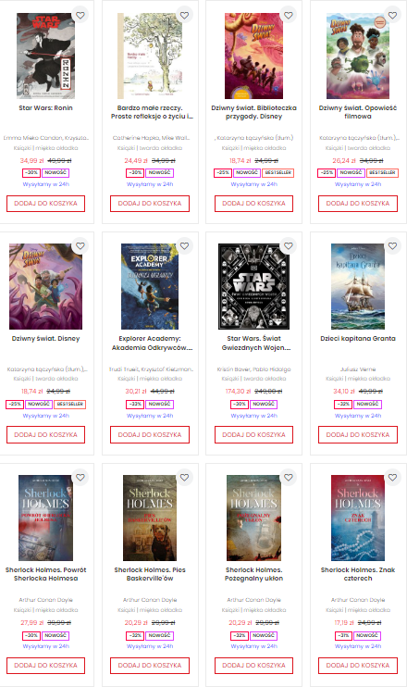Add Star Wars: Ronin to basket
The width and height of the screenshot is (407, 687).
(x=45, y=204)
